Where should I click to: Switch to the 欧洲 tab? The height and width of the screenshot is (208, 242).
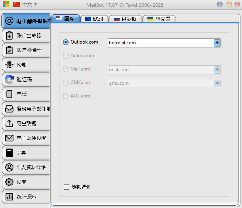94,19
